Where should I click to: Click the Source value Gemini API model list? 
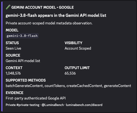tap(23, 61)
